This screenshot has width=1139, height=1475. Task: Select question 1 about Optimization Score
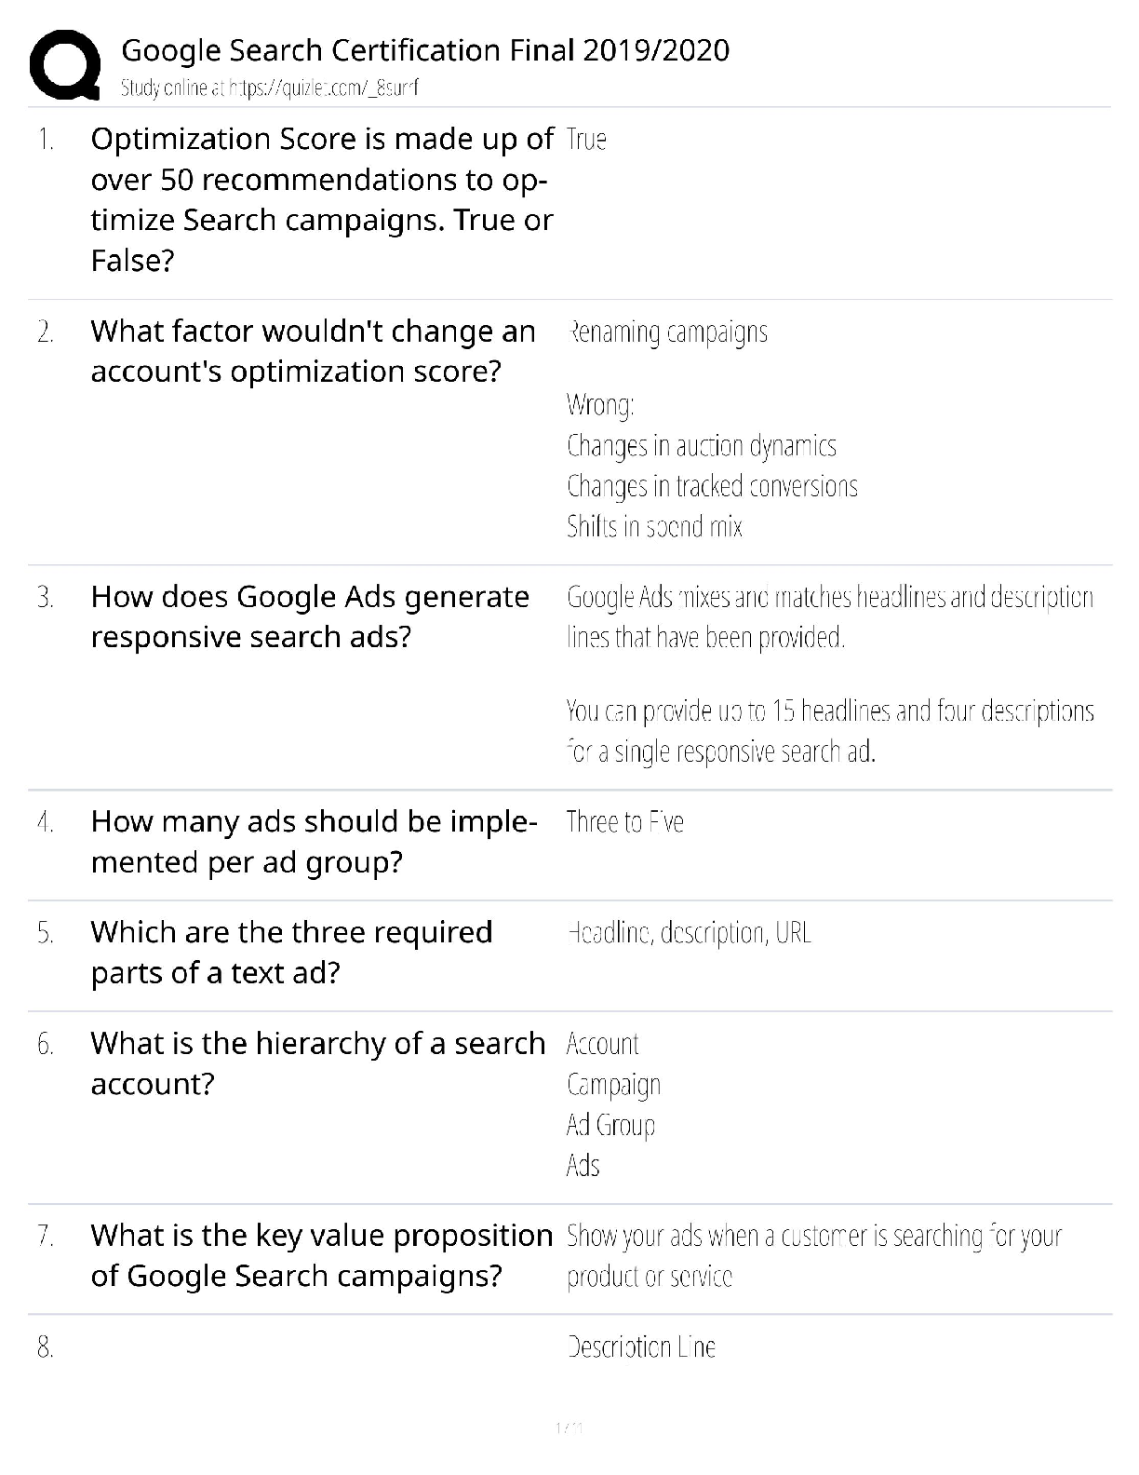pos(322,199)
